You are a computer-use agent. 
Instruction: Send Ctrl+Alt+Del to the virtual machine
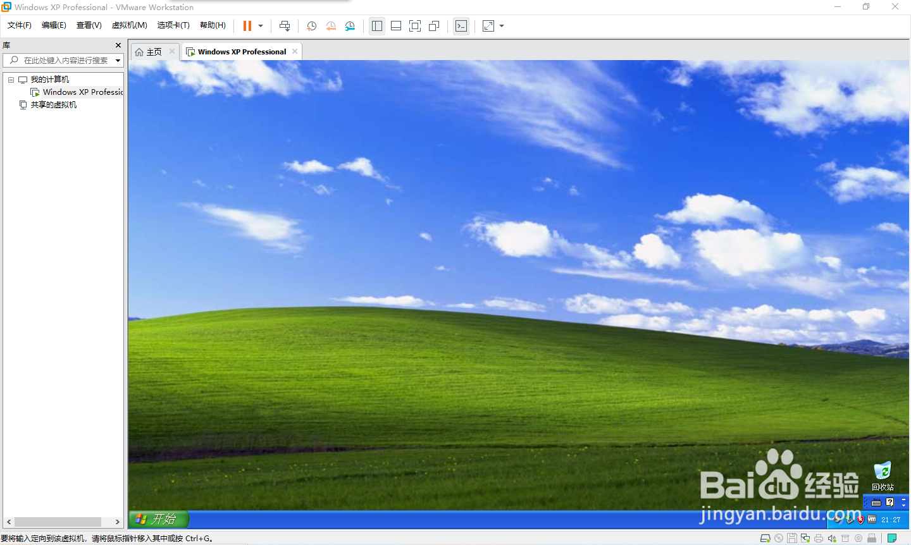point(285,26)
